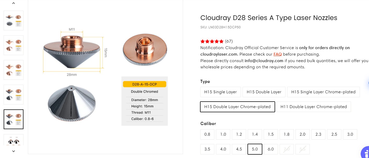Select H11 Double Layer Chrome-plated option
Image resolution: width=369 pixels, height=158 pixels.
[313, 107]
